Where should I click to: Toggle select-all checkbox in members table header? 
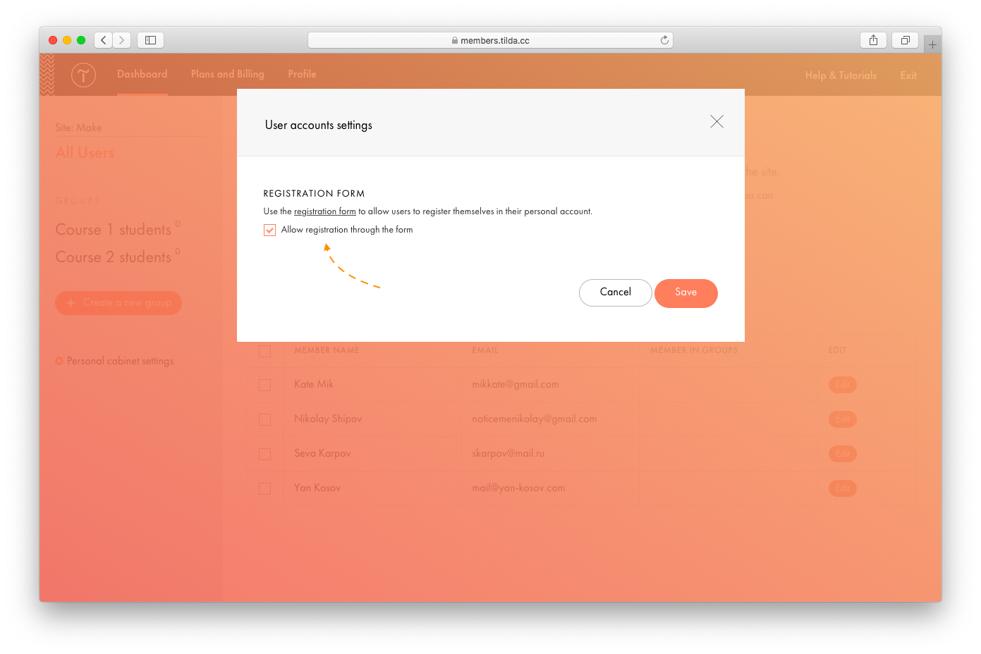tap(264, 351)
